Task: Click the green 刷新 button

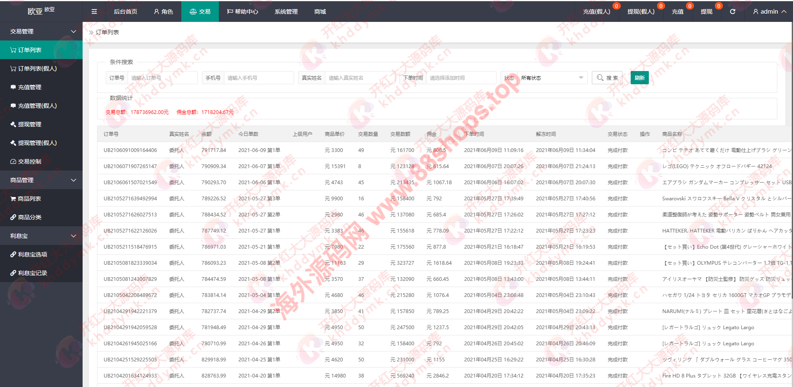Action: tap(639, 78)
